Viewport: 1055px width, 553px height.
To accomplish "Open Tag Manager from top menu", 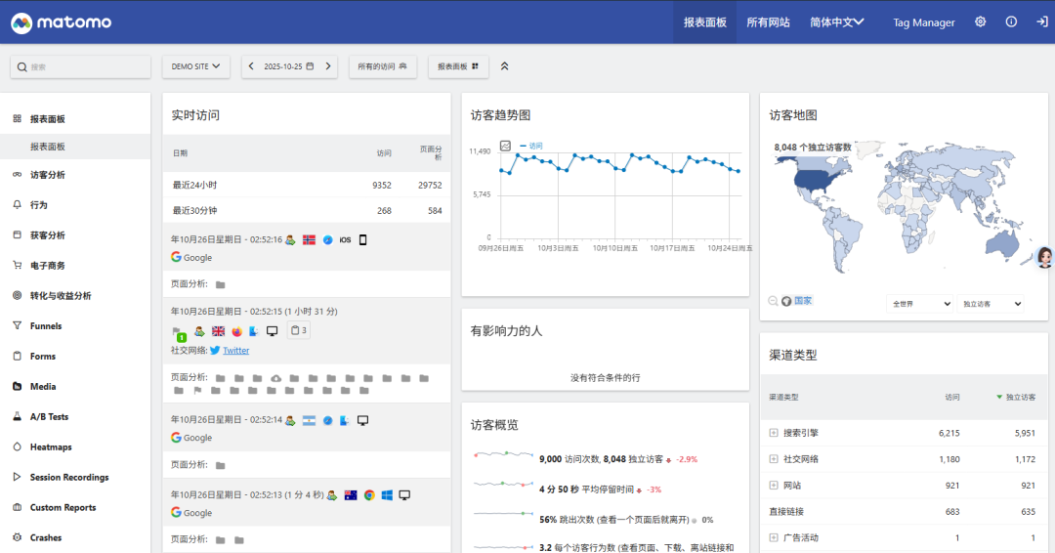I will (923, 22).
